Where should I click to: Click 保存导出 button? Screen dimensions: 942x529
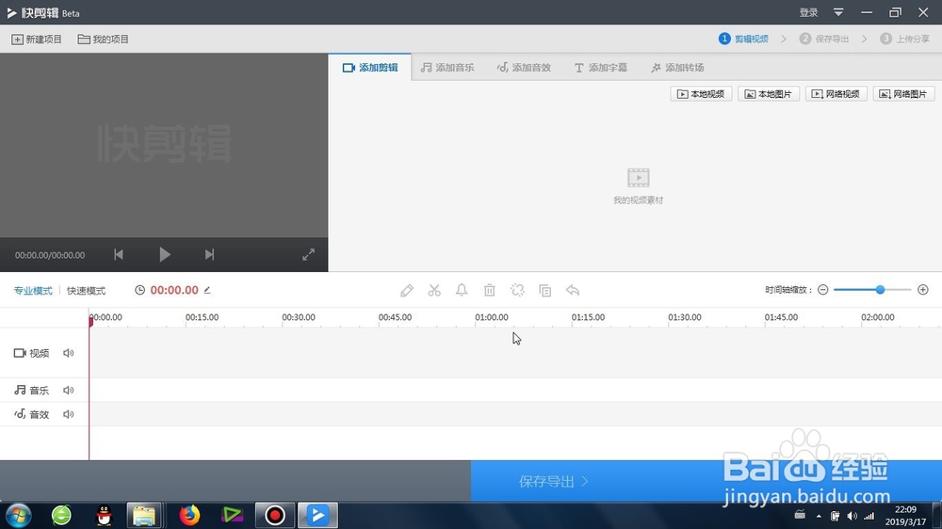706,481
